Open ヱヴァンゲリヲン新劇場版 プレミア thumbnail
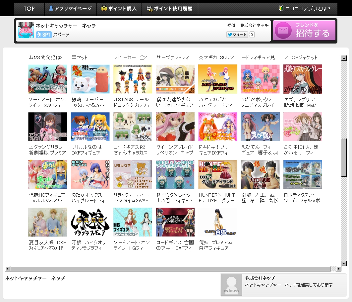 tap(48, 127)
